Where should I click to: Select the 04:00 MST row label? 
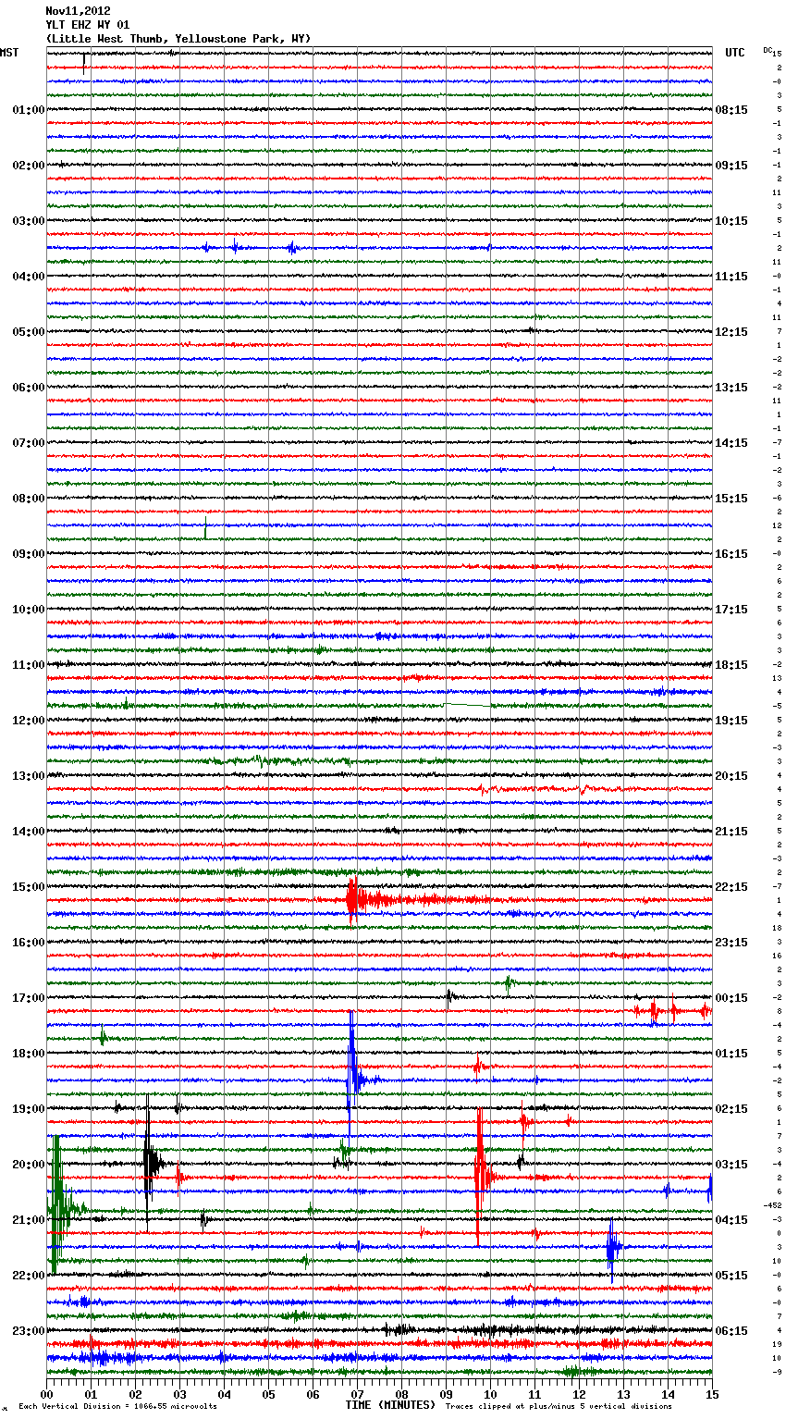click(x=28, y=277)
